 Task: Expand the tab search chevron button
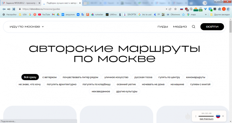click(205, 3)
